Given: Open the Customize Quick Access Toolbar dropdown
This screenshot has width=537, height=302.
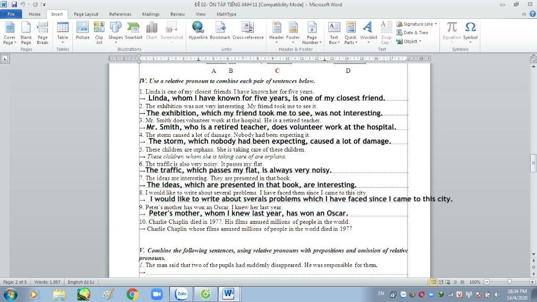Looking at the screenshot, I should 44,5.
